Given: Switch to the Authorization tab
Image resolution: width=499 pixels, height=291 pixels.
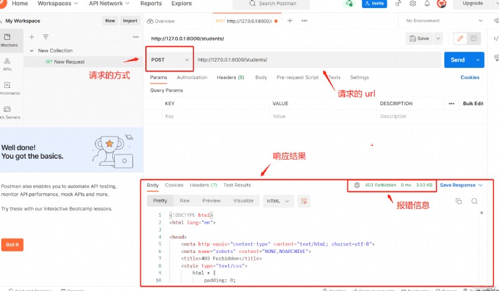Looking at the screenshot, I should [192, 77].
